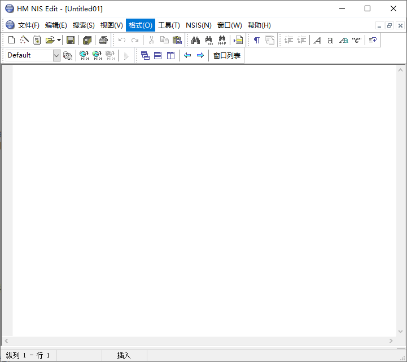Click the Save floppy disk icon
The image size is (407, 362).
tap(71, 40)
